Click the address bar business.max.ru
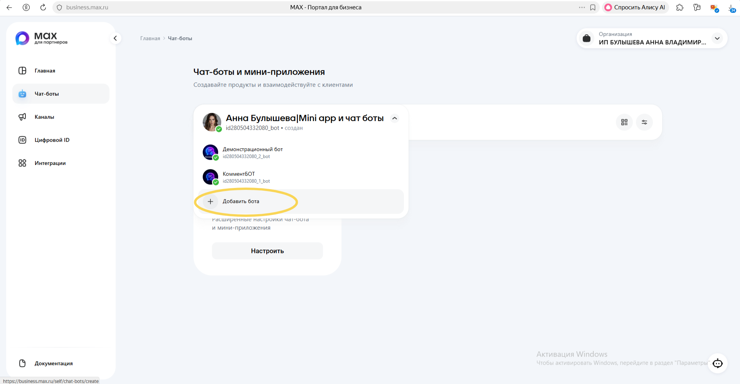This screenshot has height=384, width=740. click(87, 7)
